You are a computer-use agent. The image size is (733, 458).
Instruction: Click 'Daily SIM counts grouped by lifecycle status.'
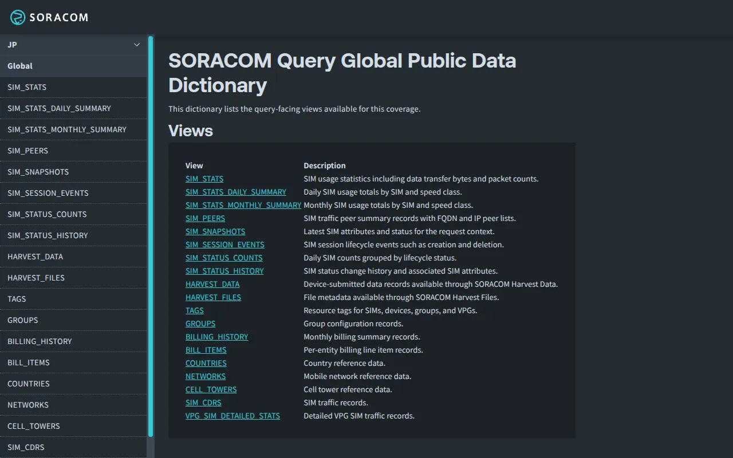click(x=380, y=258)
